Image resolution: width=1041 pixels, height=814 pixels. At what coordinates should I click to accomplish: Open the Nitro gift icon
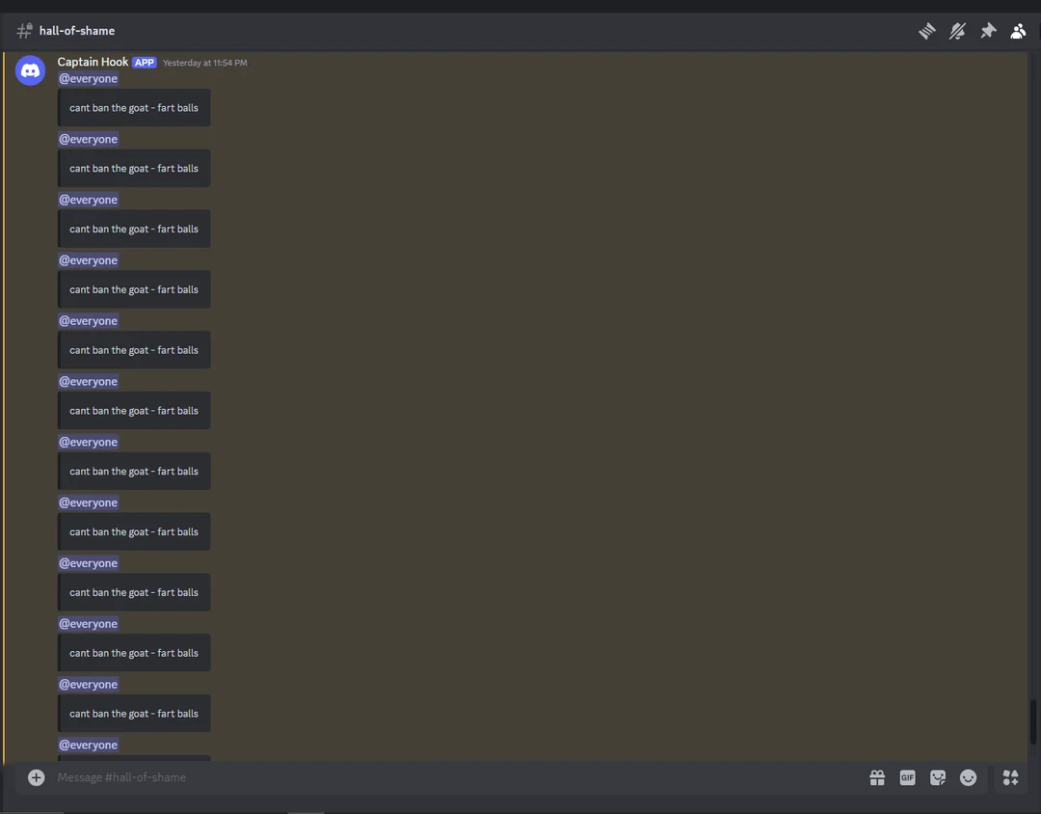(877, 777)
